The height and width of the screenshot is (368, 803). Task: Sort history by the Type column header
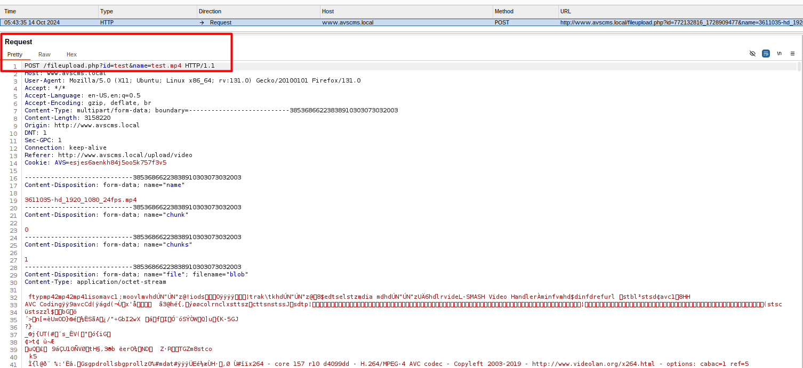pos(147,11)
